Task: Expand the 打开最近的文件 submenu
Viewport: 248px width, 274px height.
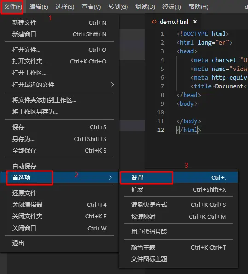Action: click(59, 85)
